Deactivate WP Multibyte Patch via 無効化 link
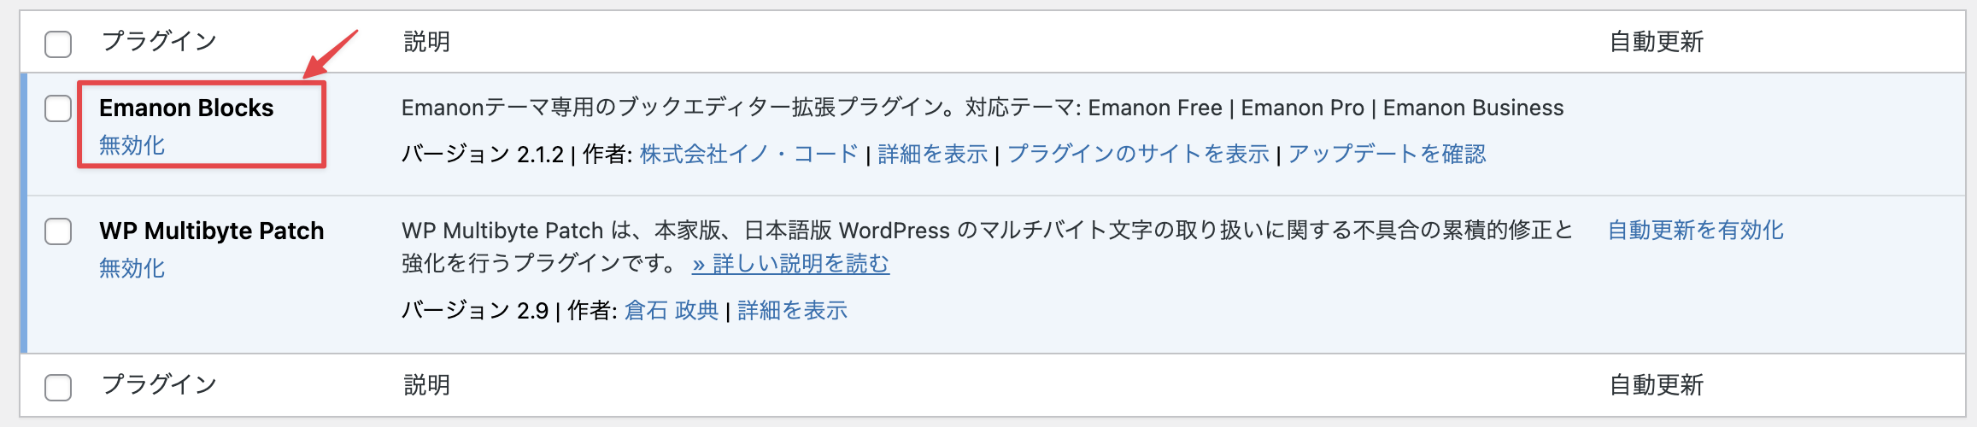Screen dimensions: 1977x427 tap(132, 269)
